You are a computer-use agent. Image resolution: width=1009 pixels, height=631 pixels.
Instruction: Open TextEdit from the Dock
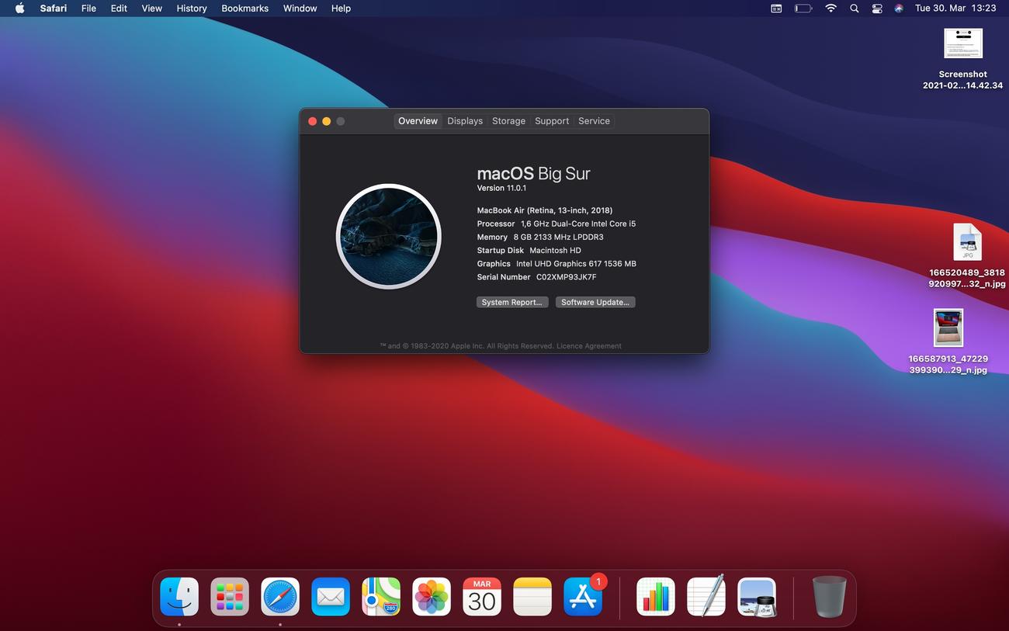tap(706, 597)
